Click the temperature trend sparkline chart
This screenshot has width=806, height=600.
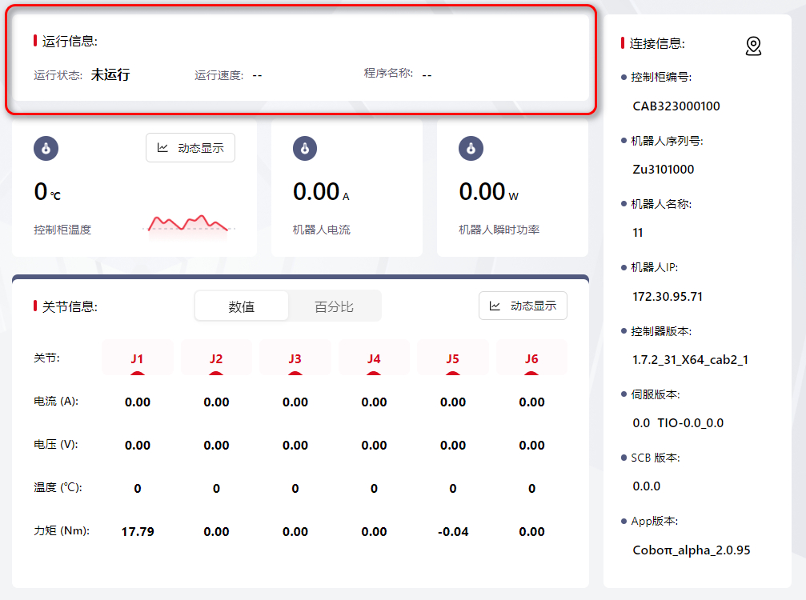point(189,223)
